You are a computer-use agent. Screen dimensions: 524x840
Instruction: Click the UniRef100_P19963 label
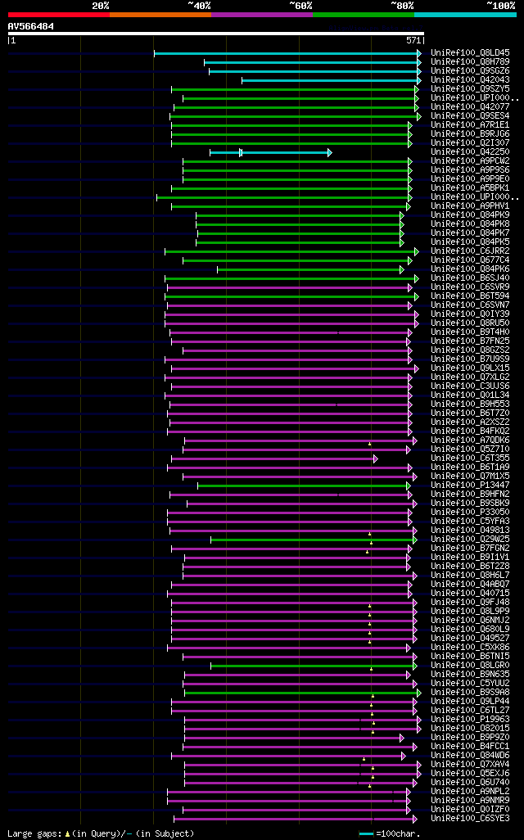[471, 719]
